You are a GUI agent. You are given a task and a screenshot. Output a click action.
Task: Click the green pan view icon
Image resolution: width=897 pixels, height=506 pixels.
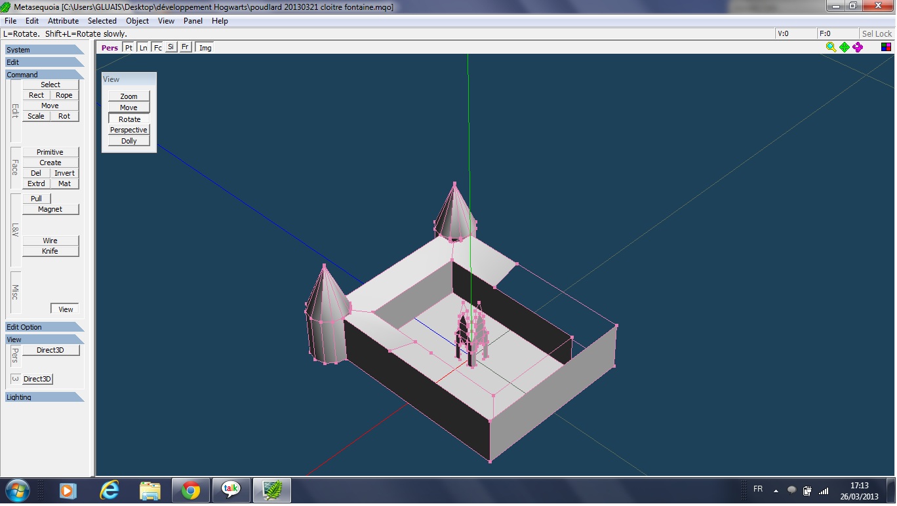coord(845,47)
